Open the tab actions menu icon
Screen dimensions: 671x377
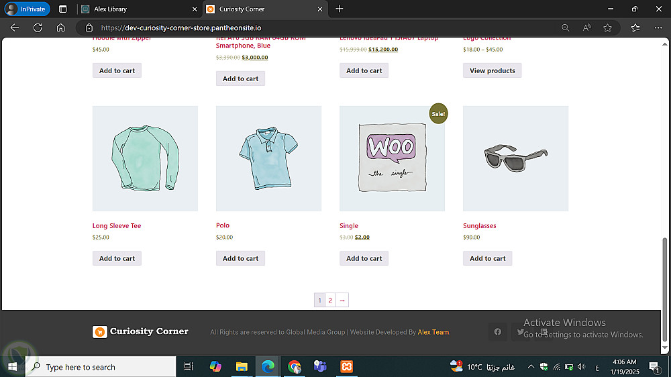coord(62,9)
